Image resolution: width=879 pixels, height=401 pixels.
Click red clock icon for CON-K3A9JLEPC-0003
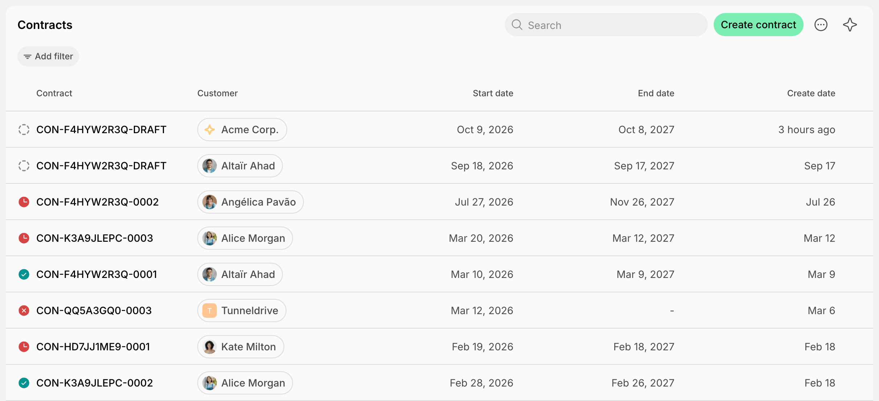[24, 238]
